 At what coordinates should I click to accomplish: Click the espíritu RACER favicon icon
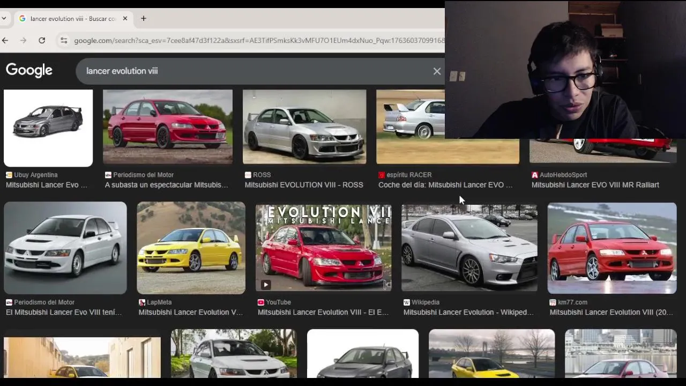[382, 175]
